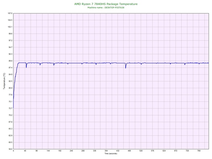Click the 720 x-axis tick label
Image resolution: width=212 pixels, height=159 pixels.
pyautogui.click(x=187, y=151)
